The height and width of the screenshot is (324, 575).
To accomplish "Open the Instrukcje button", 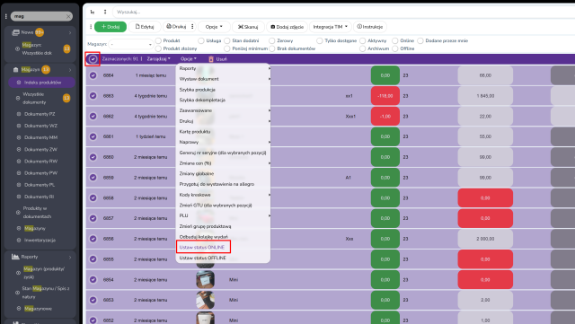I will click(370, 27).
